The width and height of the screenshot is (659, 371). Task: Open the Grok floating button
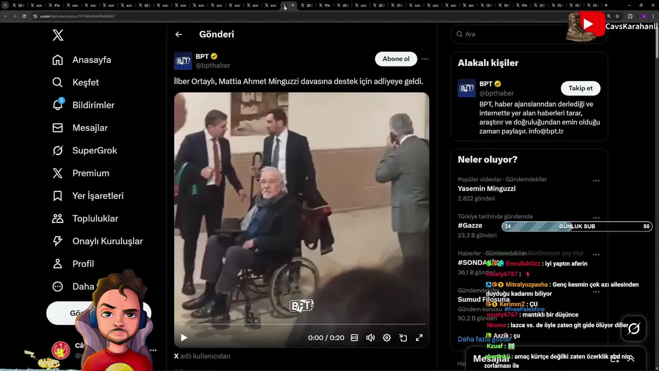click(634, 328)
